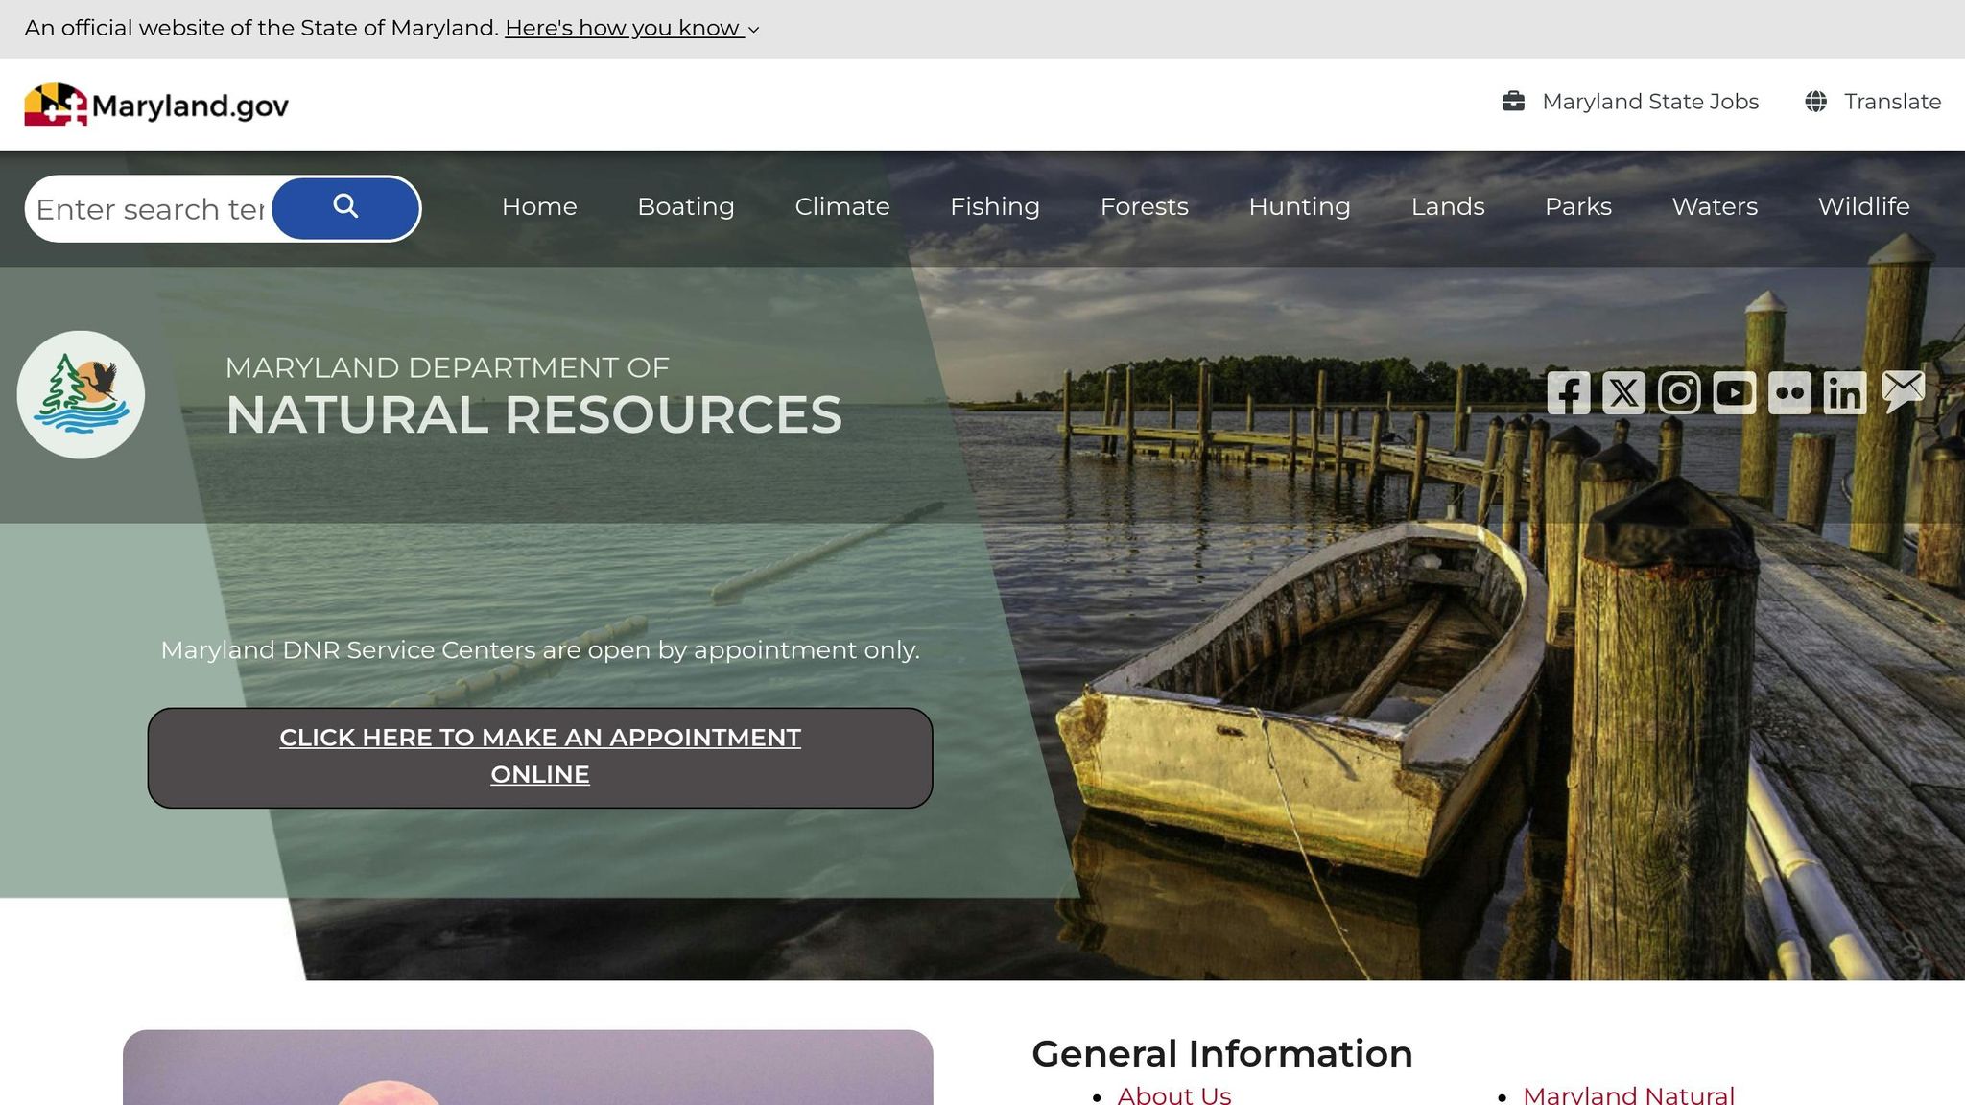Open the Parks menu item
The width and height of the screenshot is (1965, 1105).
click(1578, 206)
